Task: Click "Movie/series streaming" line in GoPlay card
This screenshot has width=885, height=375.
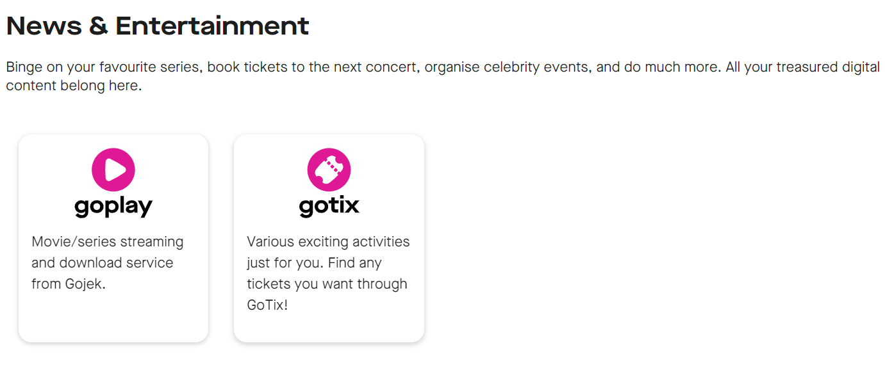Action: [x=108, y=242]
